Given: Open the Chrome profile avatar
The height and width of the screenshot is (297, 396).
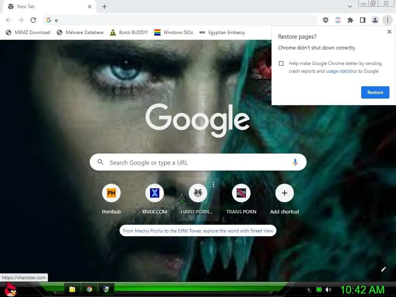Looking at the screenshot, I should coord(375,20).
